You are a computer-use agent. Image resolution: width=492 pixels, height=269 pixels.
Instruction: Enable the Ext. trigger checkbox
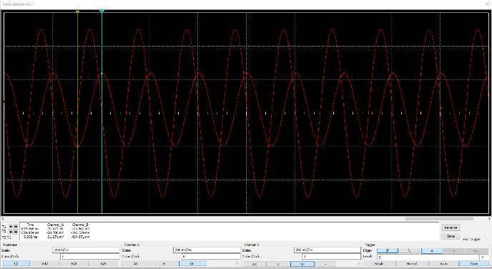point(483,240)
